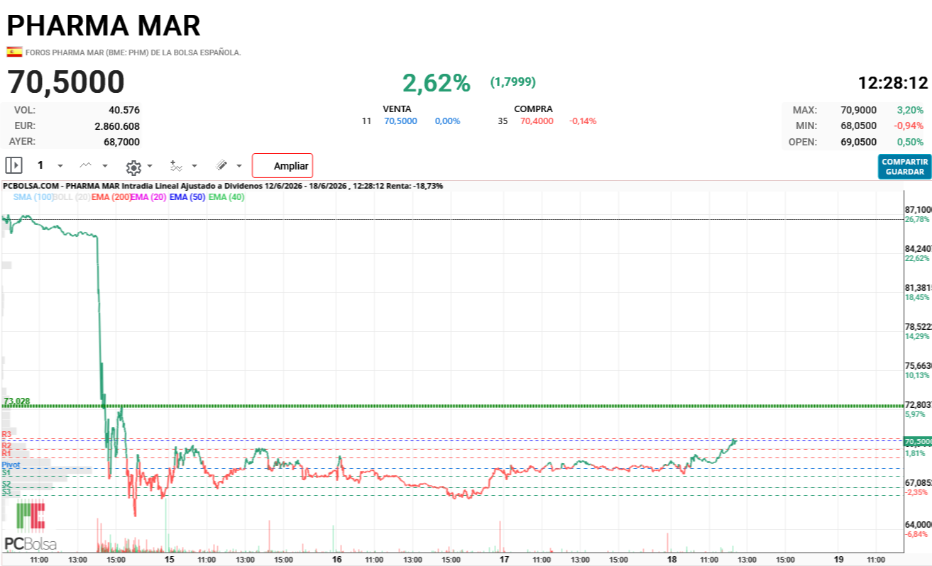This screenshot has width=932, height=566.
Task: Click the -0,94% MIN percentage
Action: (909, 126)
